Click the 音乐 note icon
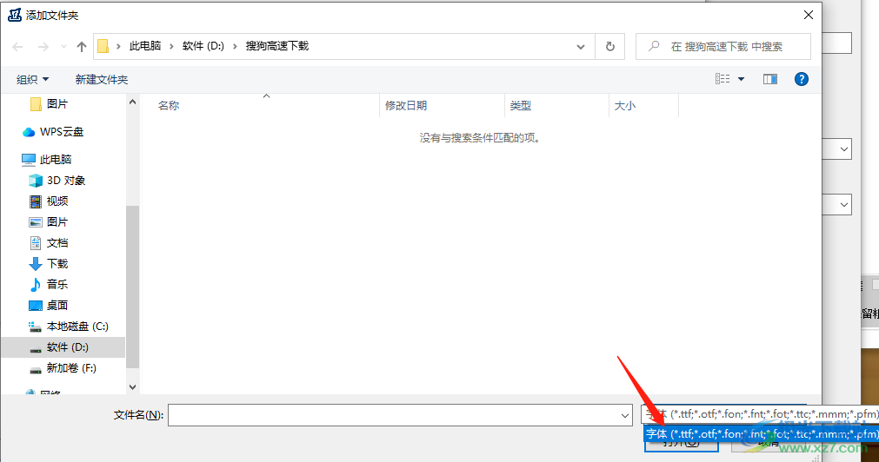The image size is (879, 462). tap(36, 285)
